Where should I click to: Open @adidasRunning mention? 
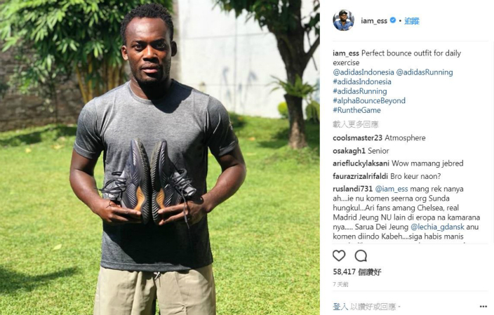point(425,72)
